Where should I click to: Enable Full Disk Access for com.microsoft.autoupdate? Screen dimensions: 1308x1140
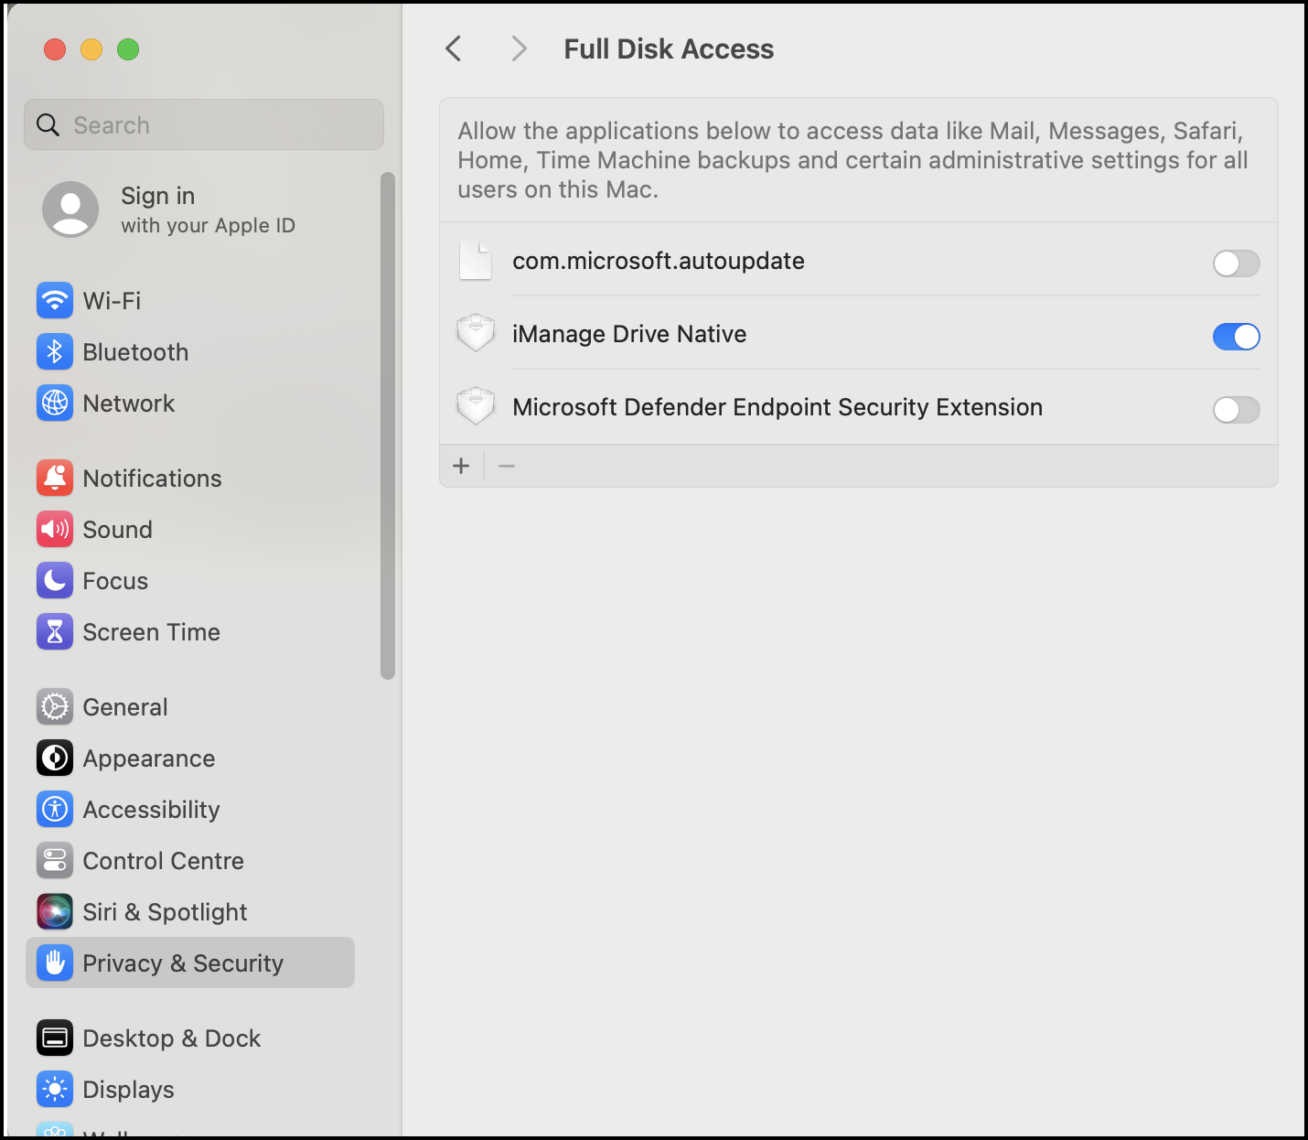(1236, 263)
